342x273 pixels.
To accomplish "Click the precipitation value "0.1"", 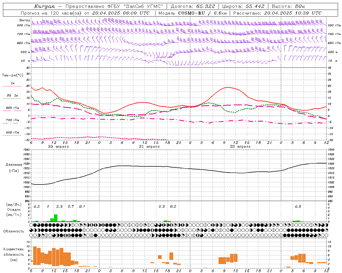I will pos(82,206).
